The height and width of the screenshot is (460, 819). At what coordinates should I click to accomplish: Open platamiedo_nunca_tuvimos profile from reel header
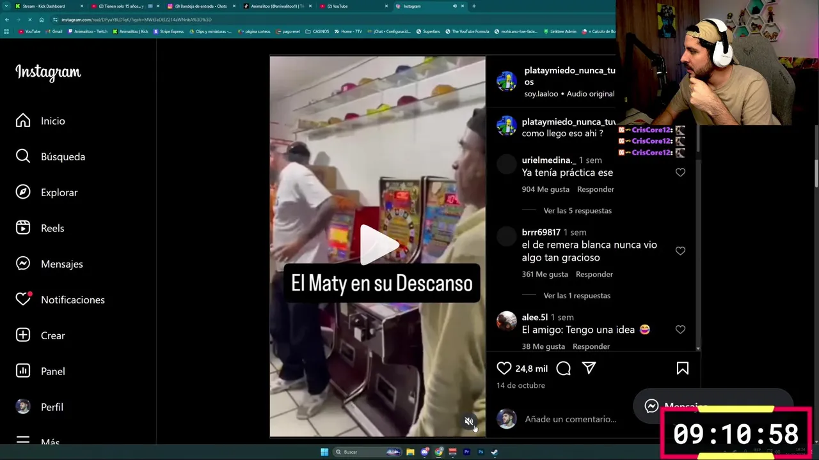569,76
